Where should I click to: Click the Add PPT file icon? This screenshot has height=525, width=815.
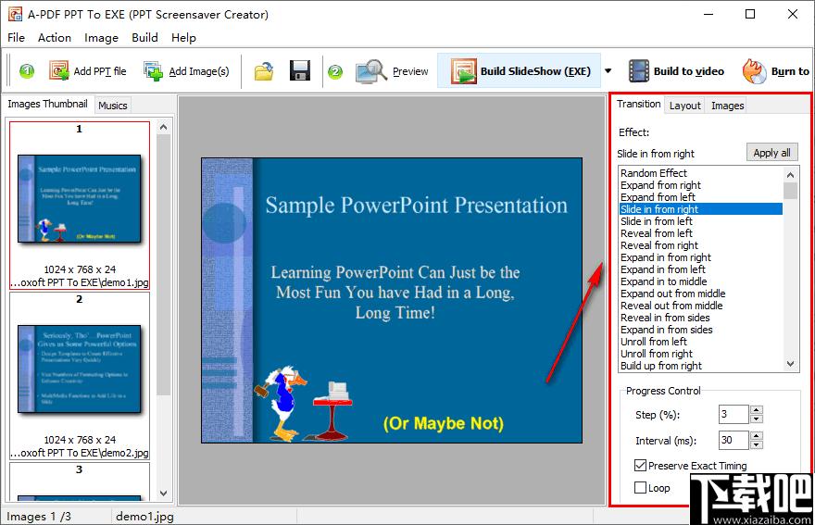coord(58,71)
